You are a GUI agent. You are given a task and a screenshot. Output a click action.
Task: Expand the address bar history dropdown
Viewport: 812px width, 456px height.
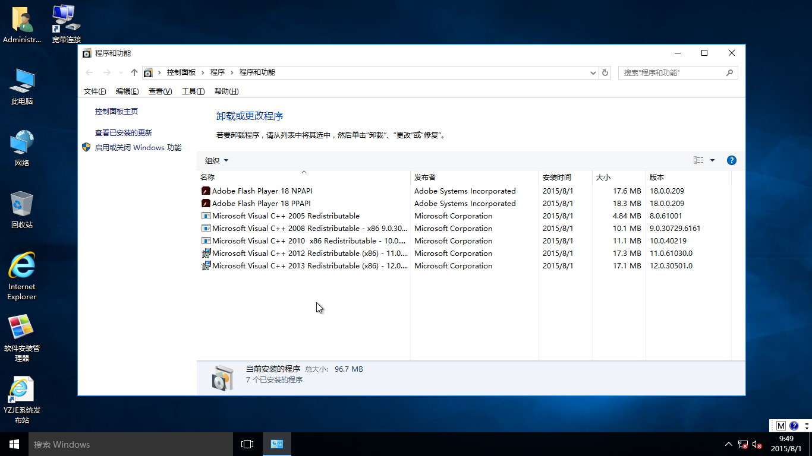(x=593, y=72)
